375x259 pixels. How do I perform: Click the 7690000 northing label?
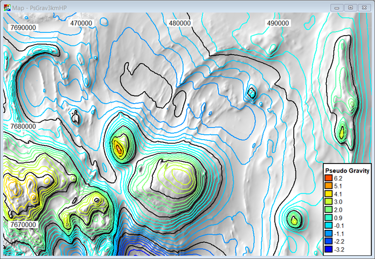tap(23, 28)
